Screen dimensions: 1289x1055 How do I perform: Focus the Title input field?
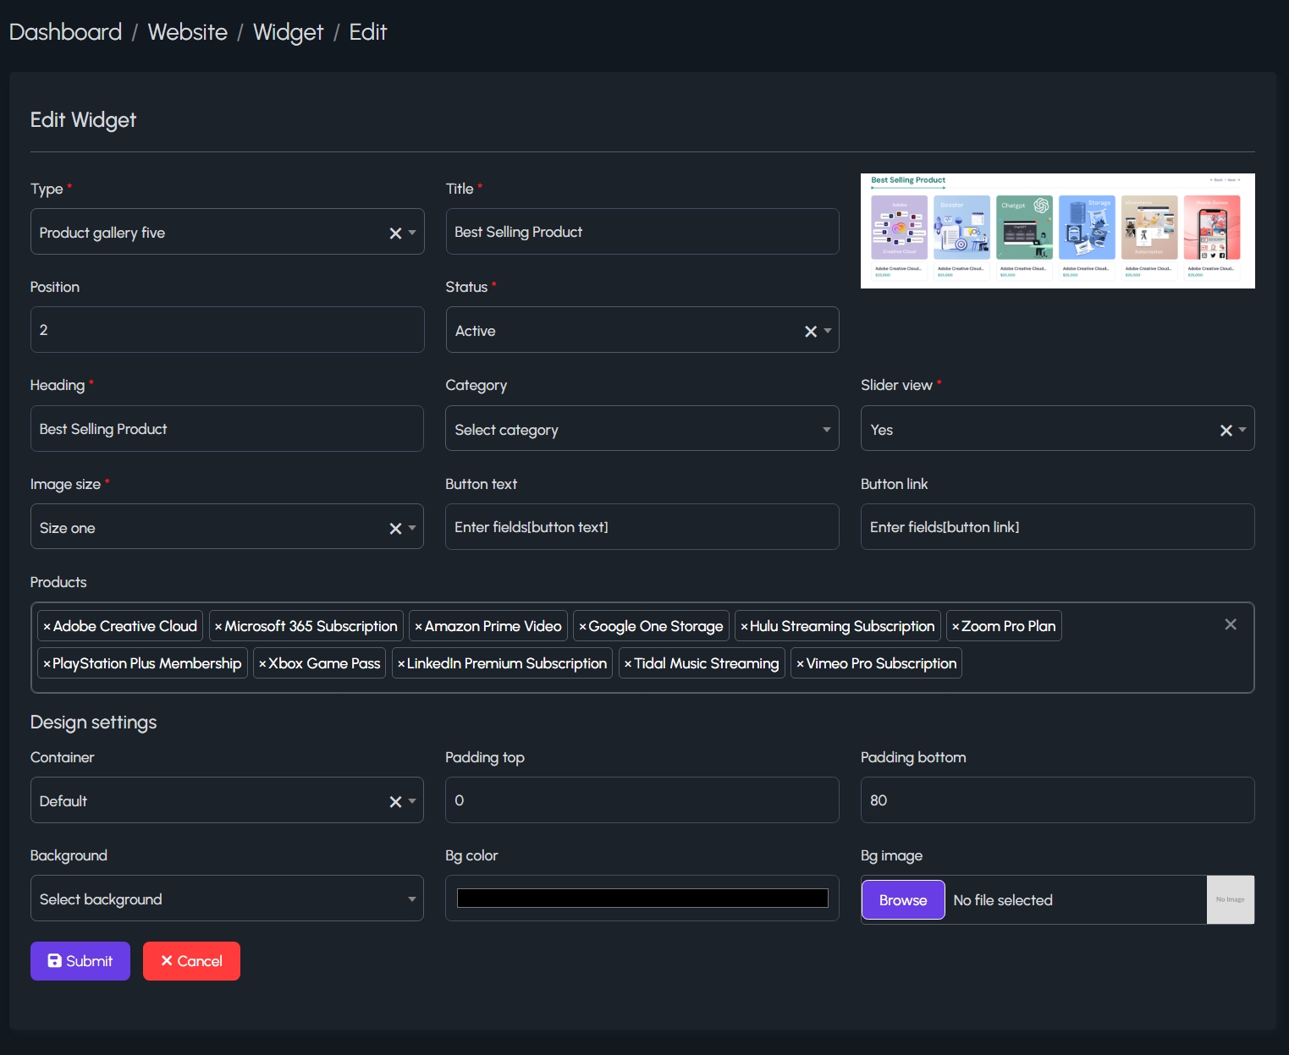coord(642,232)
